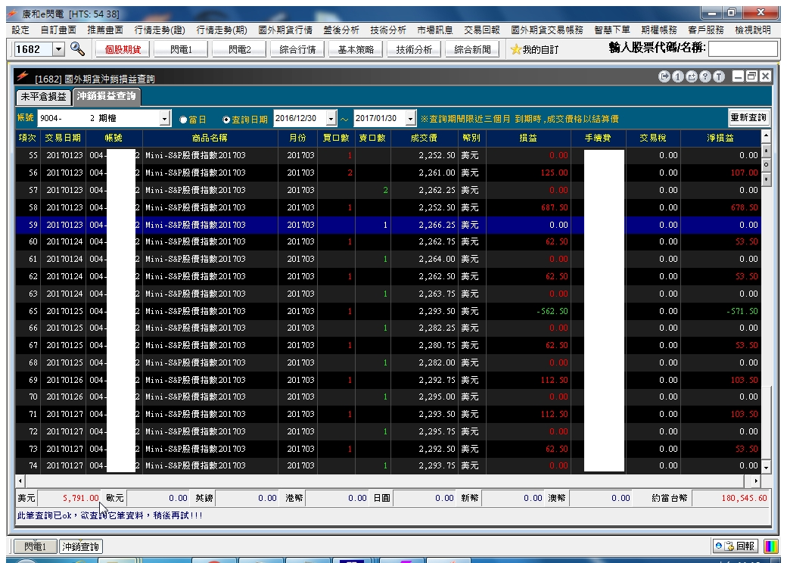
Task: Sort by the 成交價 column header
Action: tap(424, 138)
